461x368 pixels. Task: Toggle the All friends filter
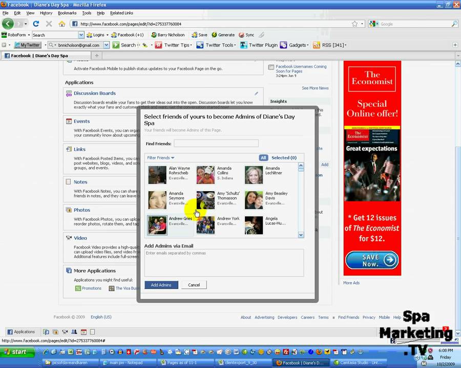click(x=263, y=157)
